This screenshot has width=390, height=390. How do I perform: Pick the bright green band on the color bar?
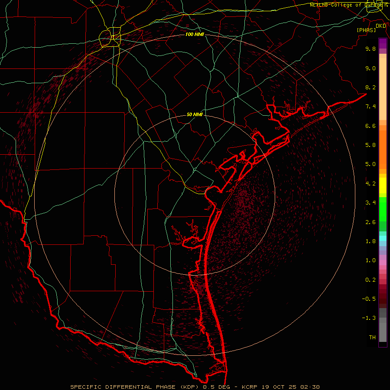(x=383, y=209)
